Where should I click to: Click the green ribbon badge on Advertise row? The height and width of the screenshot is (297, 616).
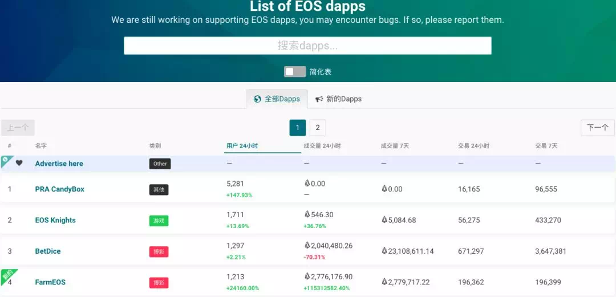coord(6,160)
